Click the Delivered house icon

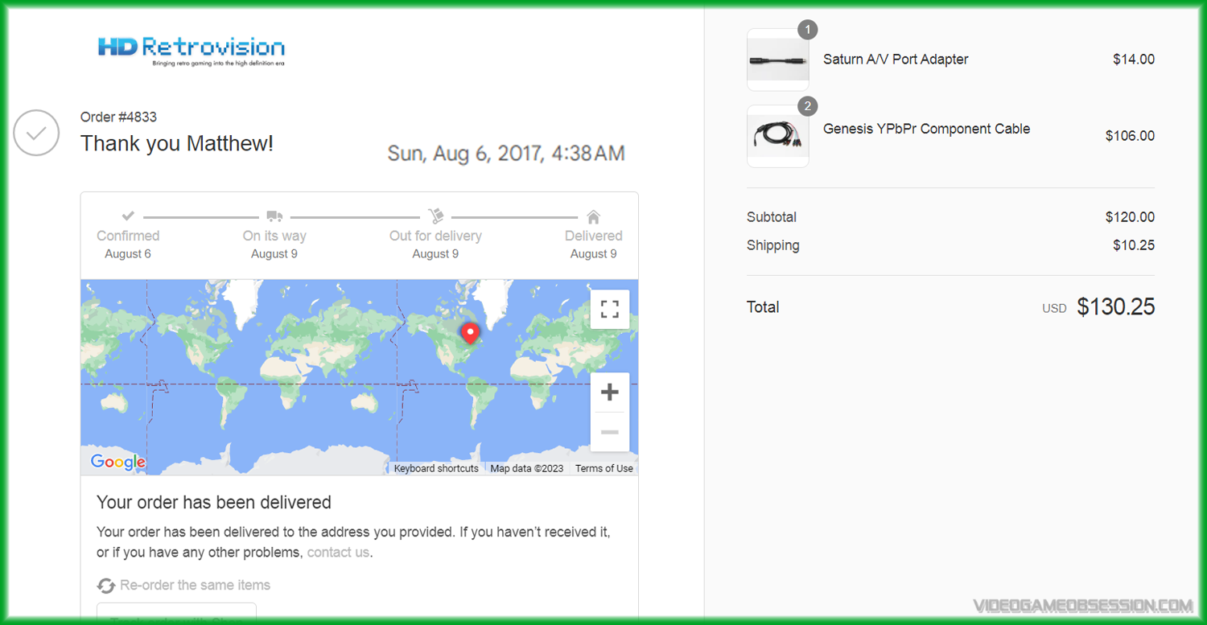[594, 216]
